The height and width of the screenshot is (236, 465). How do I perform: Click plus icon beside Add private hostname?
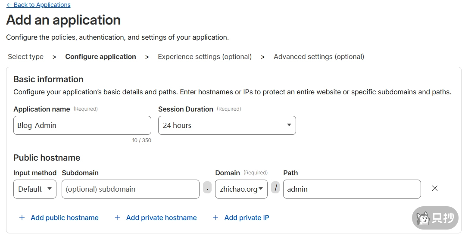pyautogui.click(x=117, y=218)
